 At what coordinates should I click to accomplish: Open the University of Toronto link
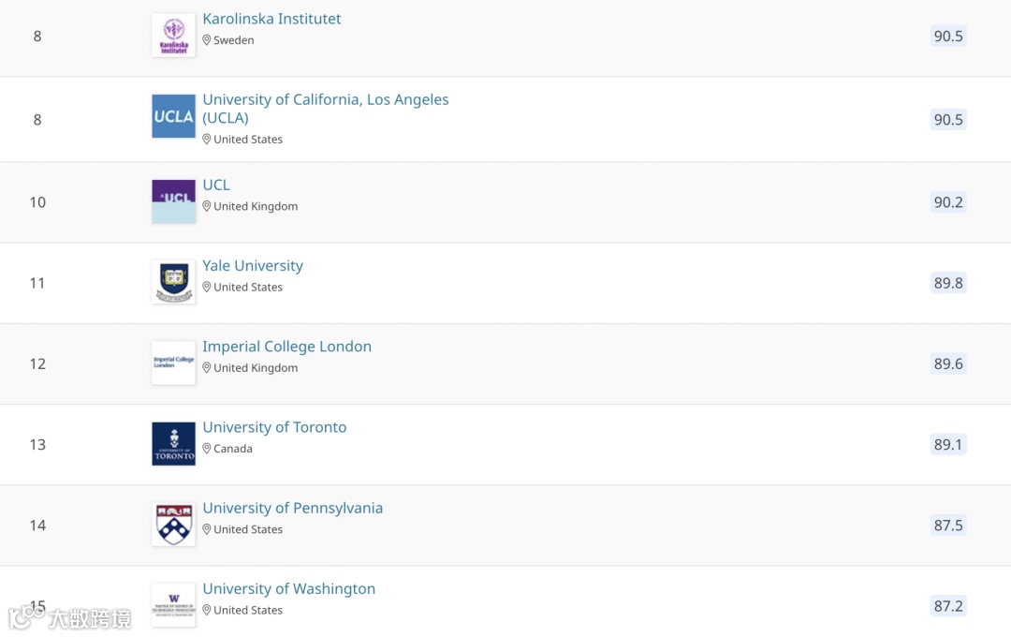click(274, 427)
